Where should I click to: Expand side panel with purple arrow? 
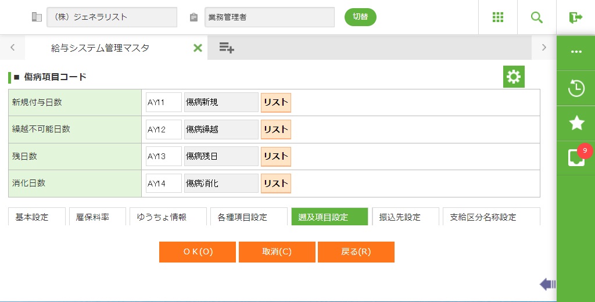tap(547, 284)
